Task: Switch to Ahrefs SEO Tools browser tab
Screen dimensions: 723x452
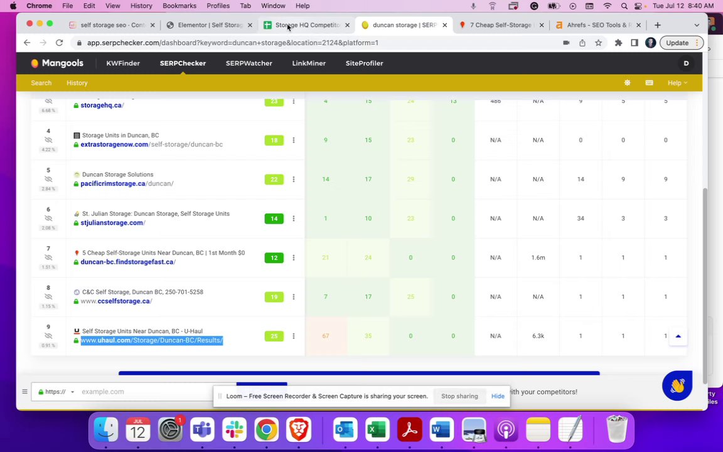Action: pos(597,25)
